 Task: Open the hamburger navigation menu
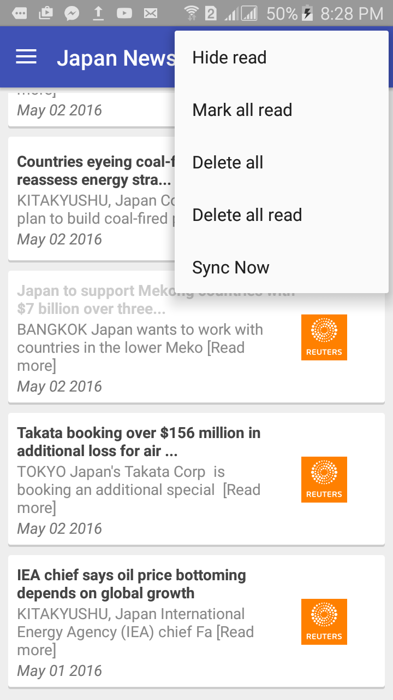26,57
